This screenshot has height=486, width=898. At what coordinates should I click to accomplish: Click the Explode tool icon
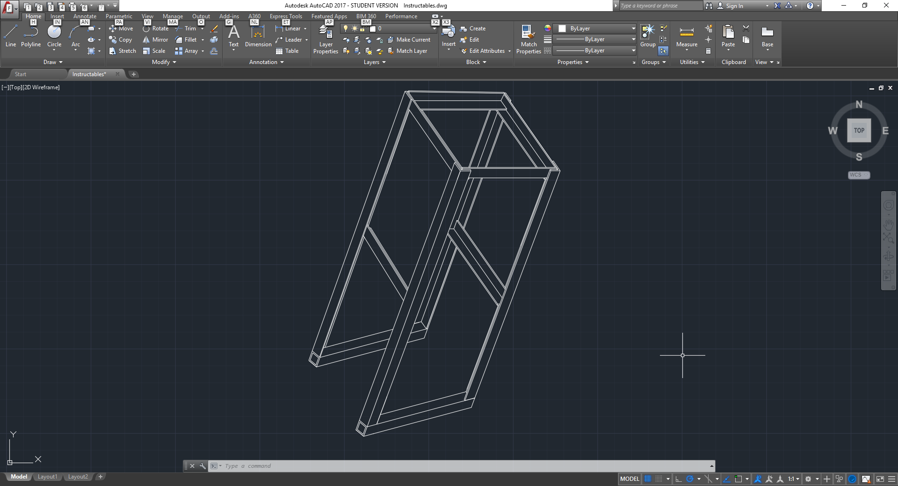(x=214, y=40)
